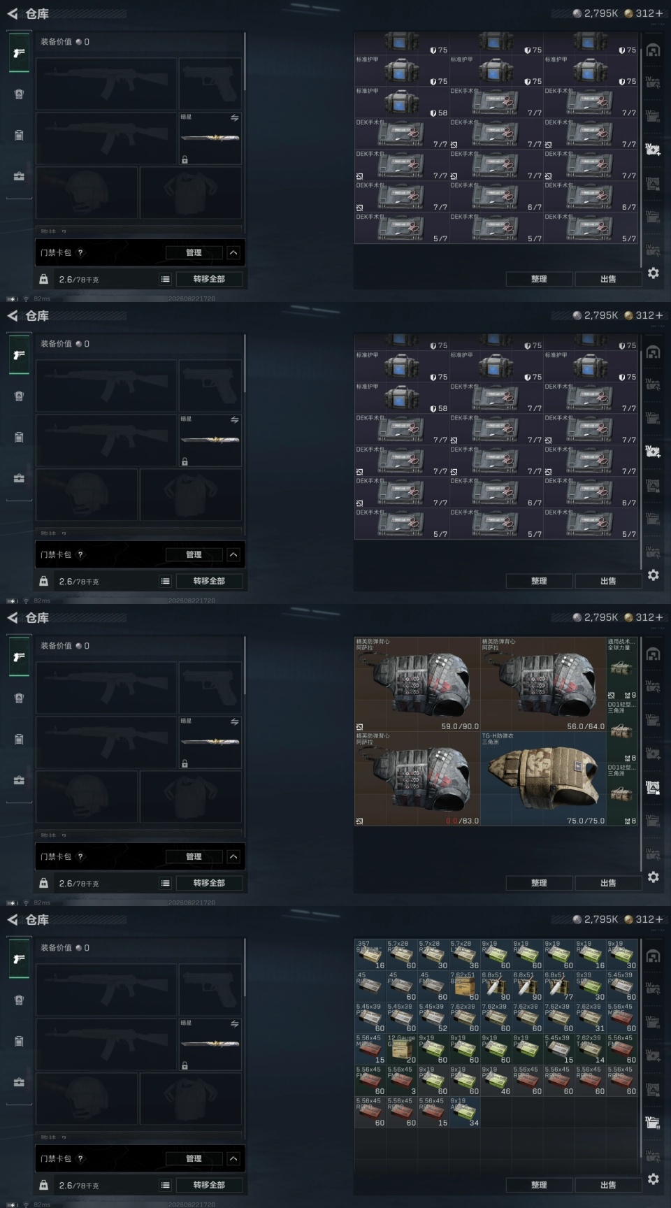Select 精英防弹背心 with durability 59.0/90.0
The image size is (671, 1208).
(417, 684)
